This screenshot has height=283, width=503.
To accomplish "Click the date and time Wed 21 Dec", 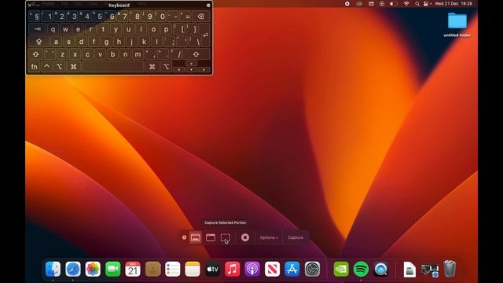I will tap(453, 4).
